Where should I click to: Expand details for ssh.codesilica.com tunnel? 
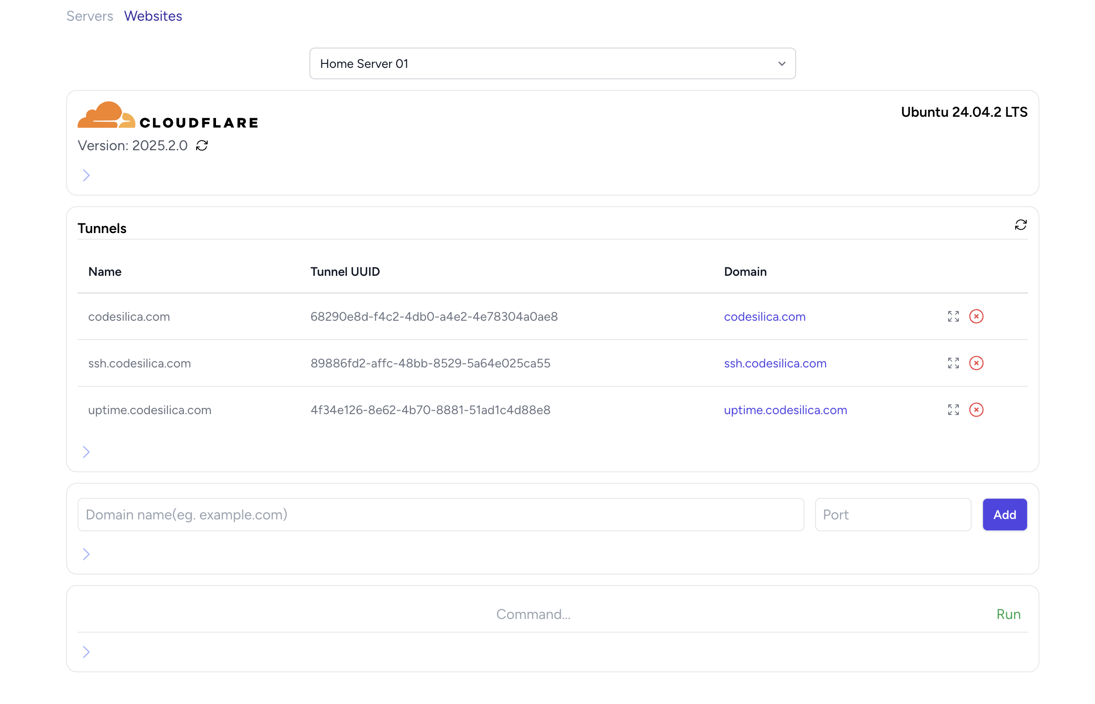[953, 363]
